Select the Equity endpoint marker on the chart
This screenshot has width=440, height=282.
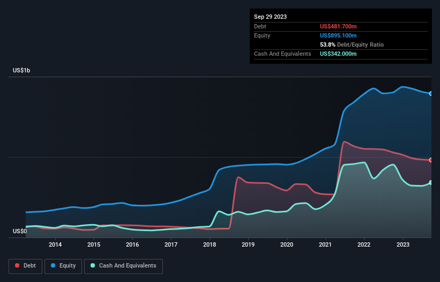tap(431, 94)
